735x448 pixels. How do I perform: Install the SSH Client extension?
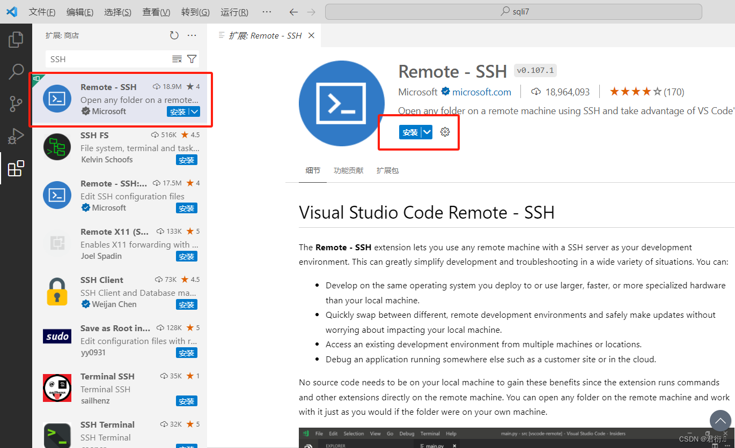[x=187, y=304]
